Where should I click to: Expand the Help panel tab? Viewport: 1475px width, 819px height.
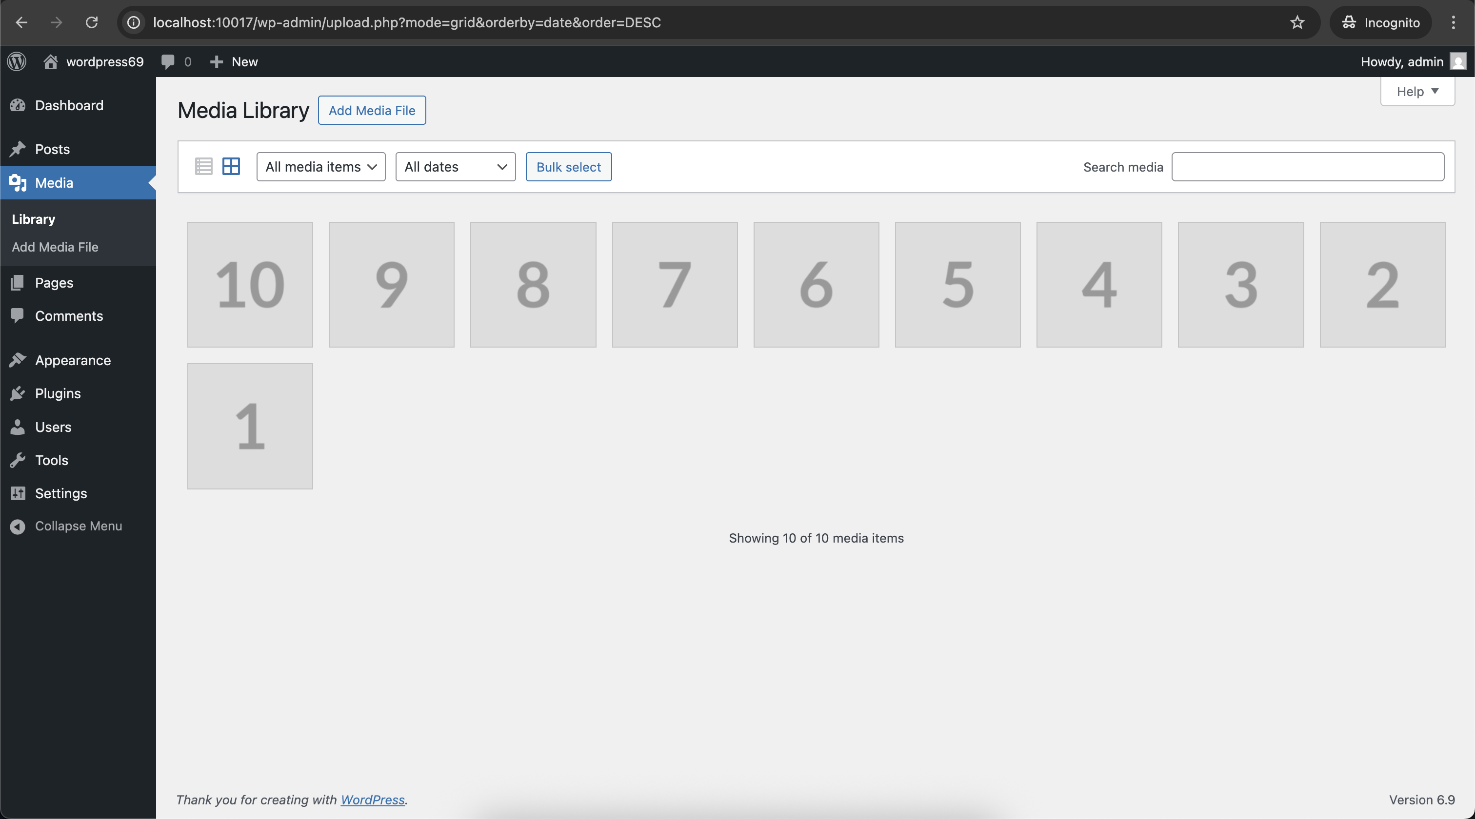(1417, 92)
